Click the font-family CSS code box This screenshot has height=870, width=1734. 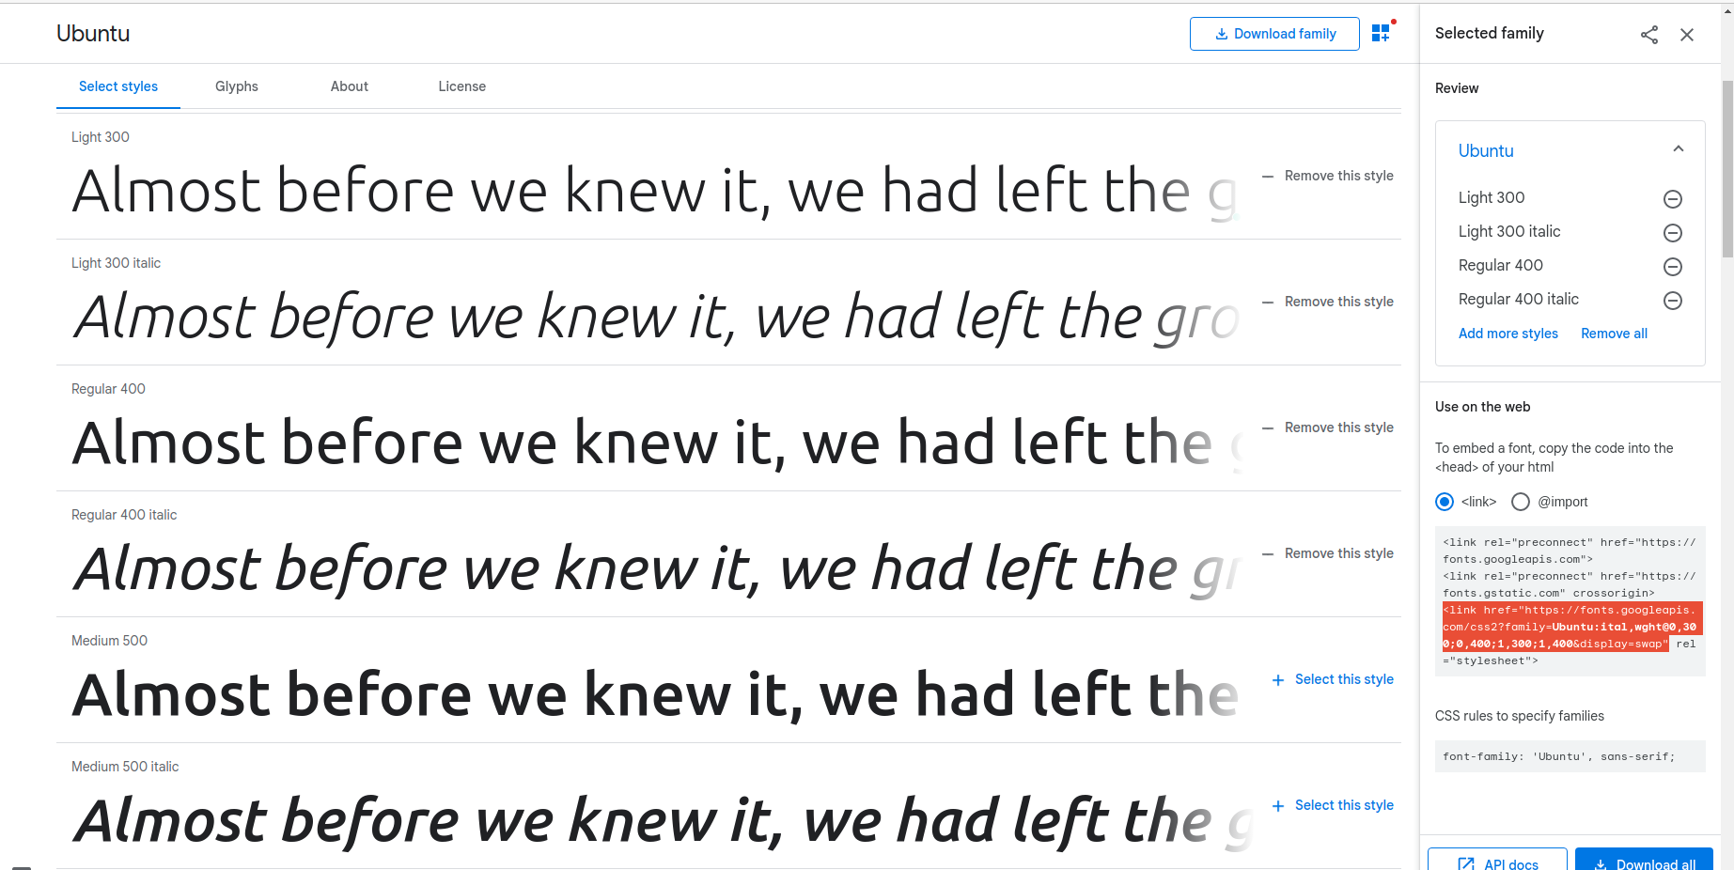tap(1570, 756)
